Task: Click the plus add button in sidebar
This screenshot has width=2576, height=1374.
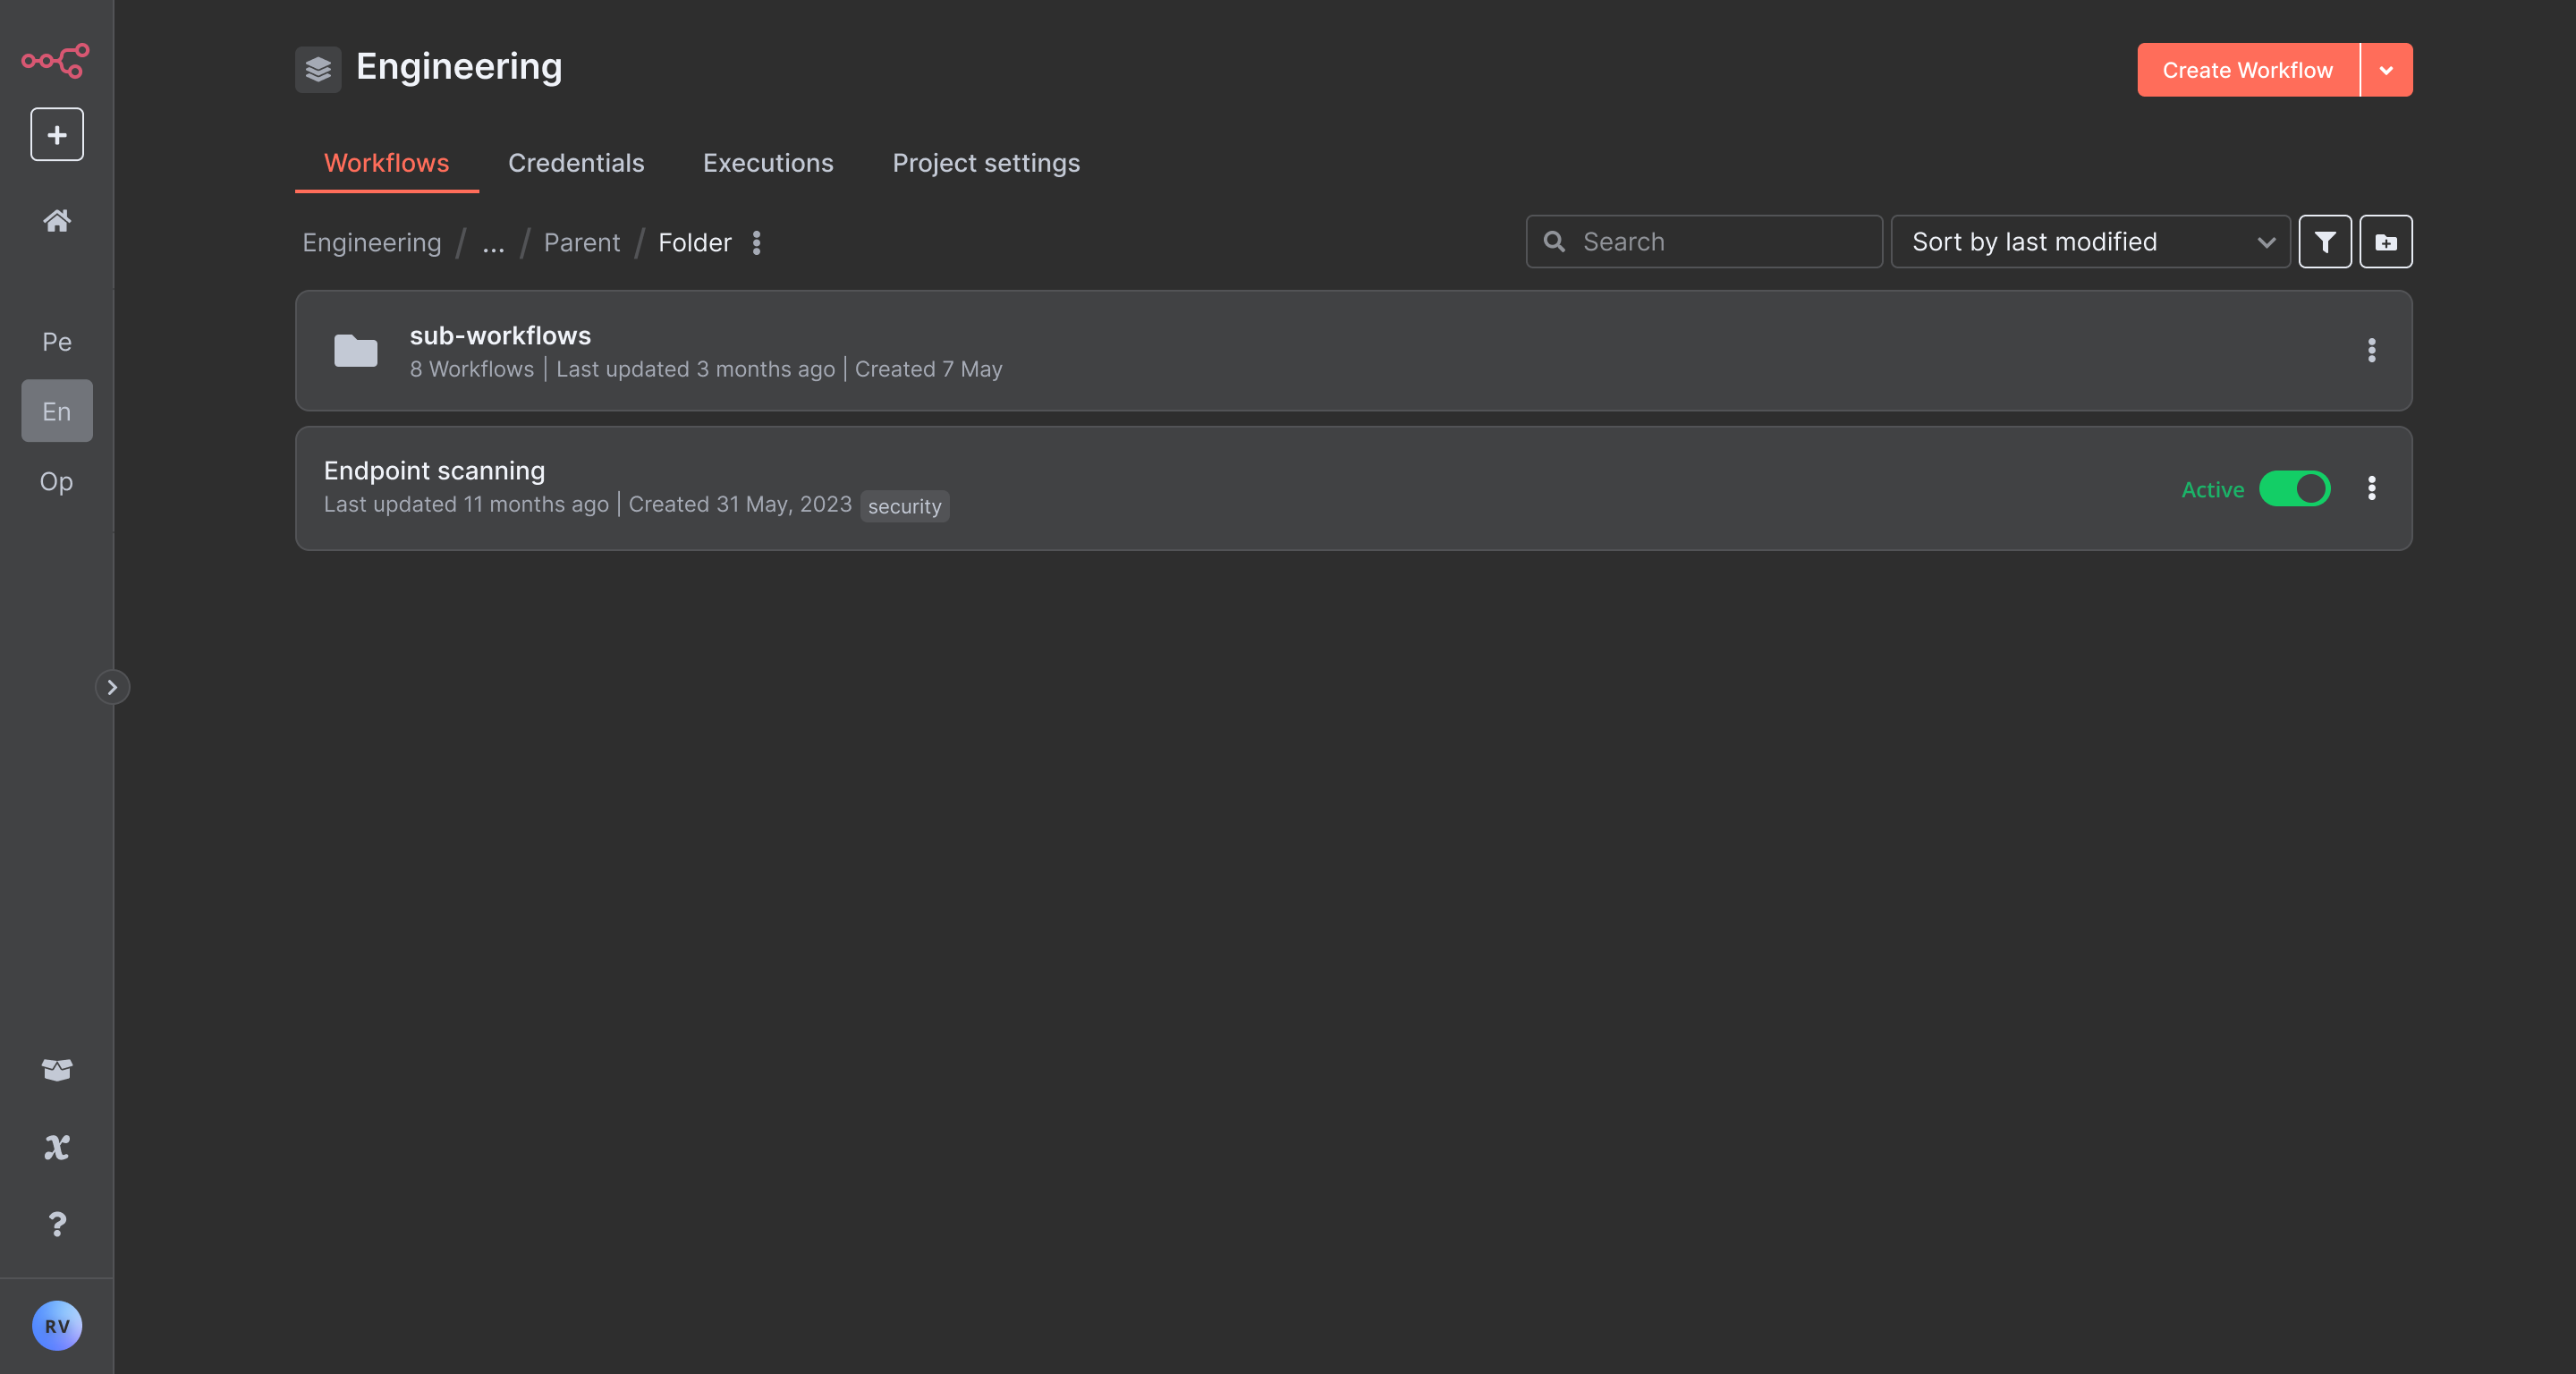Action: pos(57,134)
